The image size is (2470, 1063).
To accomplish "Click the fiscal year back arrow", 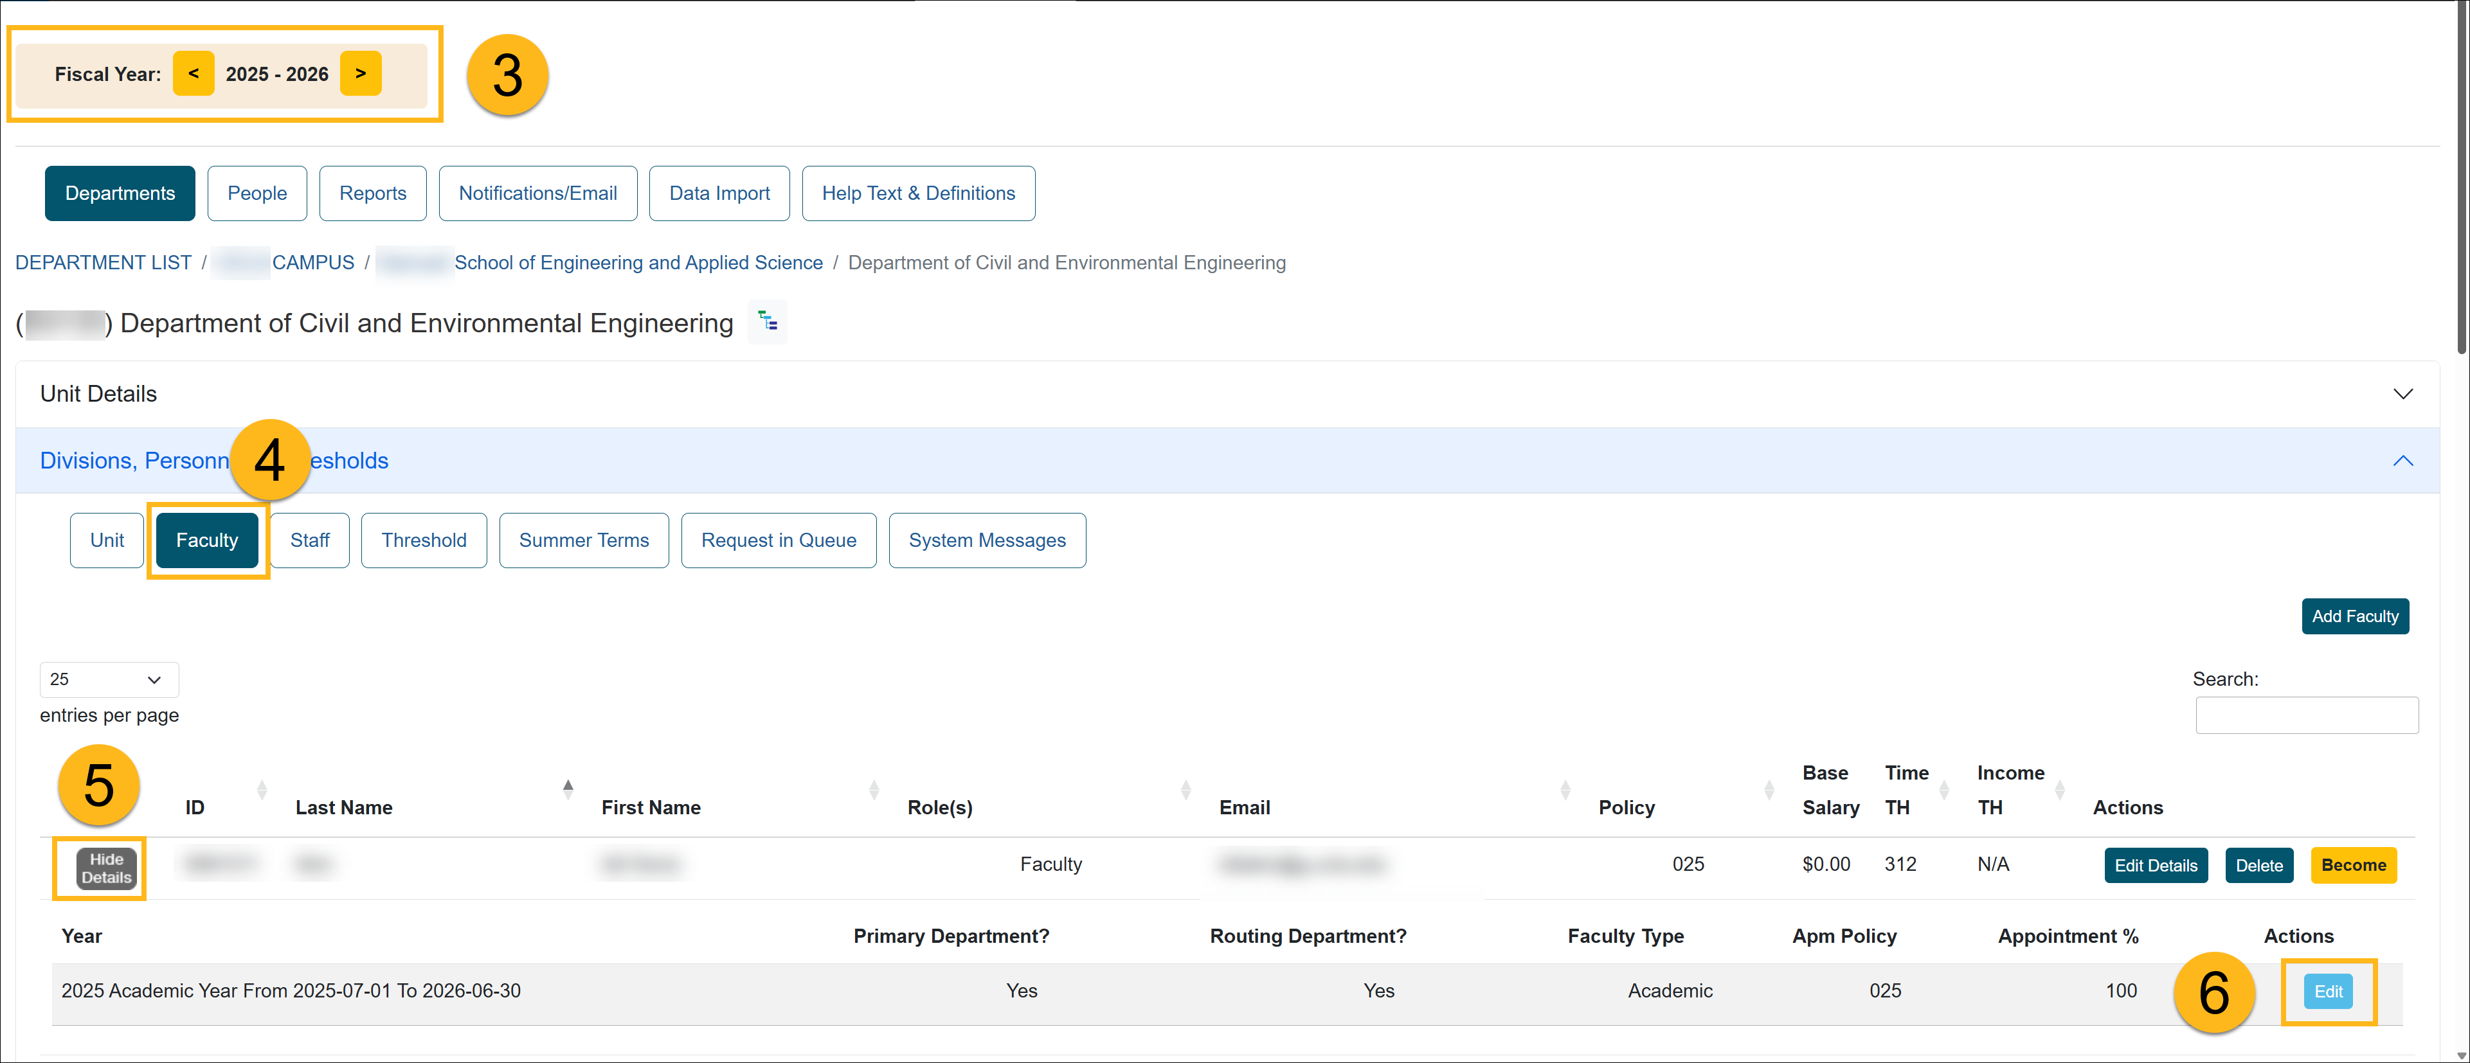I will 194,73.
